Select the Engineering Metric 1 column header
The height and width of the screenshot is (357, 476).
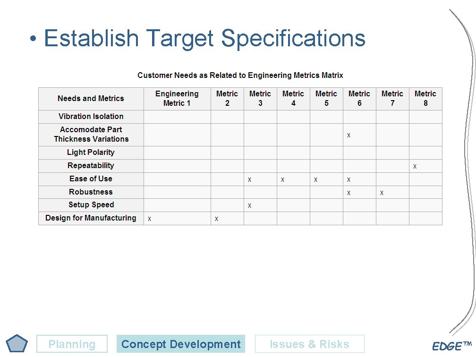pyautogui.click(x=177, y=98)
